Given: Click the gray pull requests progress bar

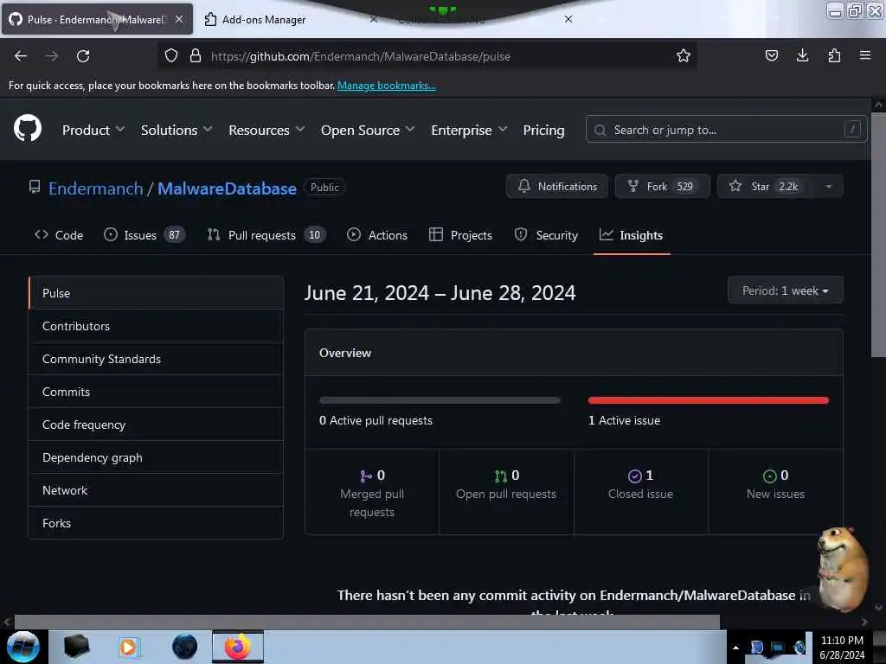Looking at the screenshot, I should tap(440, 400).
